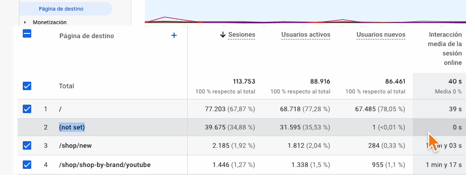Open the Página de destino dimension dropdown
Screen dimensions: 466x175
(87, 36)
